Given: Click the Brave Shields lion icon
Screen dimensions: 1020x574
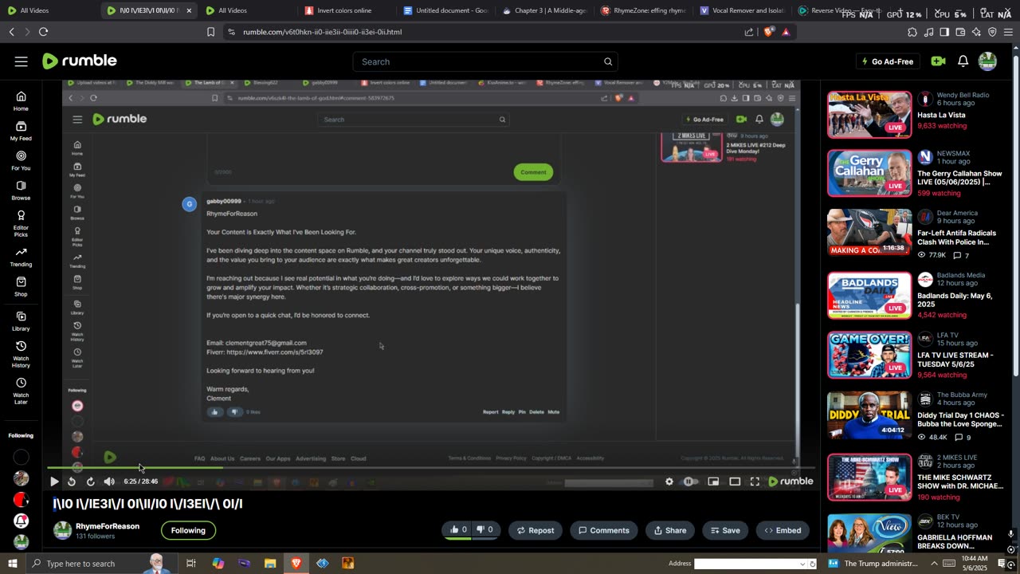Looking at the screenshot, I should [x=768, y=32].
